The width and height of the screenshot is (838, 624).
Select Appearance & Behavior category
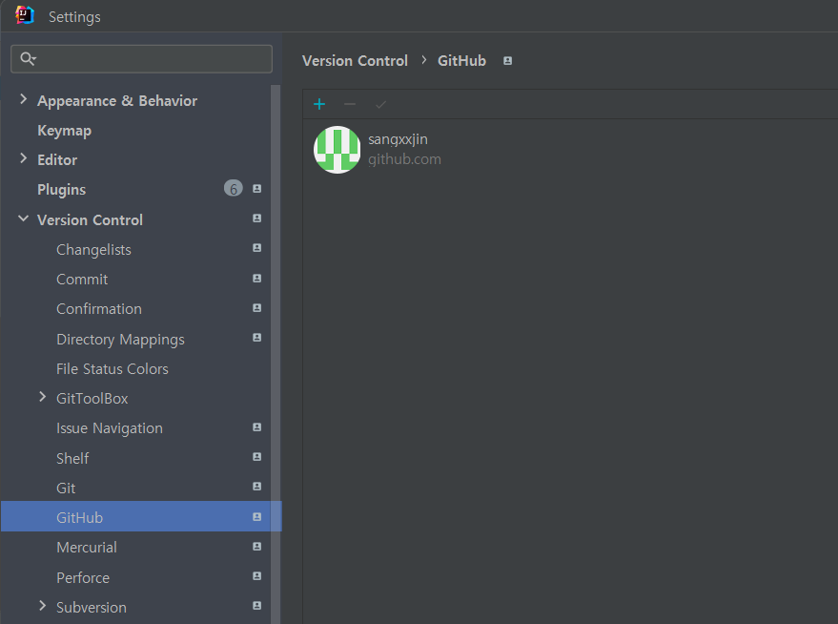pos(117,101)
